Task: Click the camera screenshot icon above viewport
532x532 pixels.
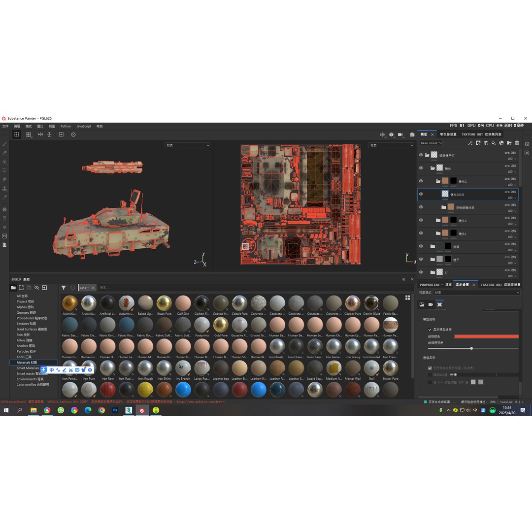Action: [x=412, y=134]
